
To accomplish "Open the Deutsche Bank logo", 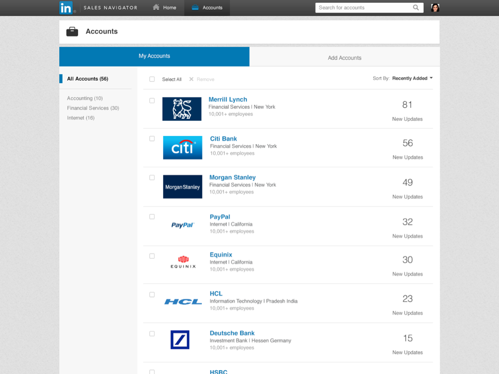I will [180, 340].
